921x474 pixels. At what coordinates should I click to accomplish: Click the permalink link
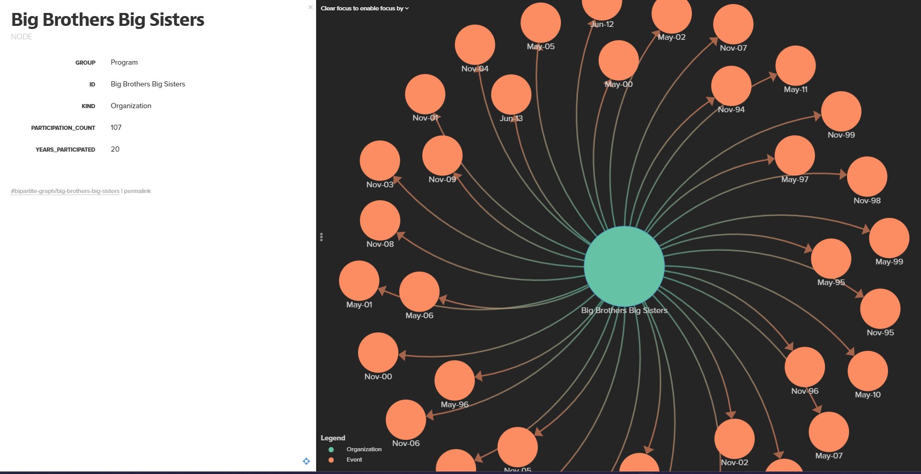(138, 191)
